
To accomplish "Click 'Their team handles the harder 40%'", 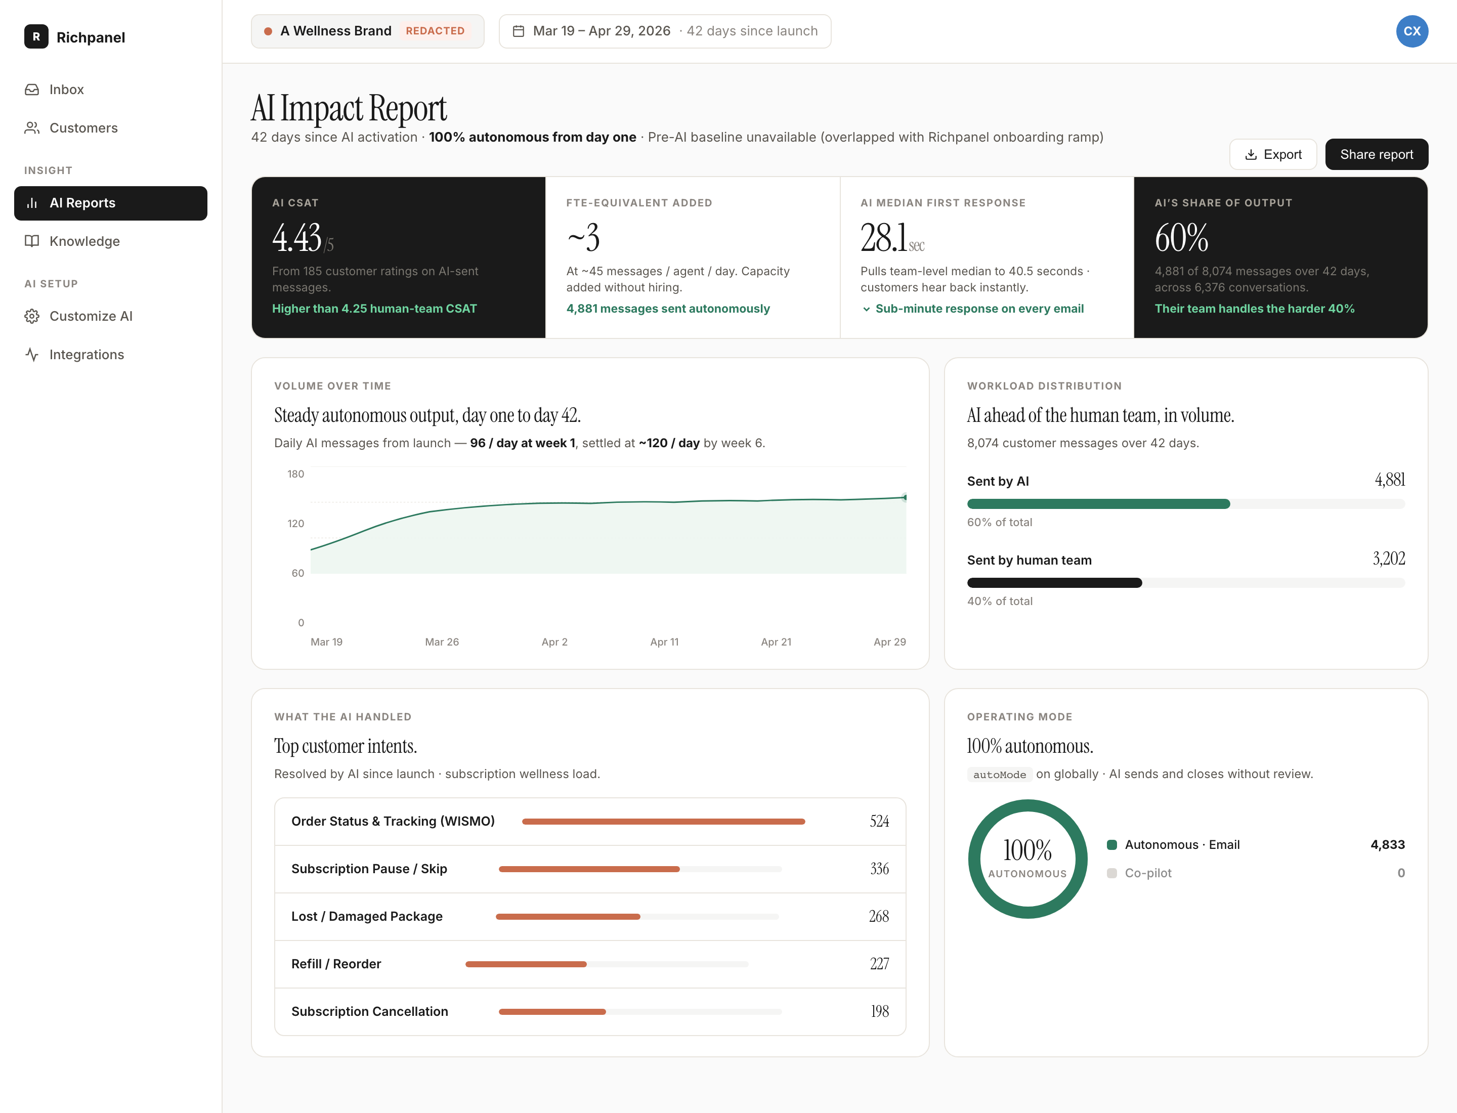I will click(1254, 309).
